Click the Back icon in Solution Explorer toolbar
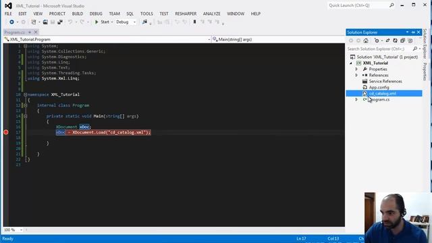 pos(351,40)
